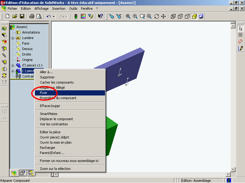Open the Edition menu

(x=26, y=9)
